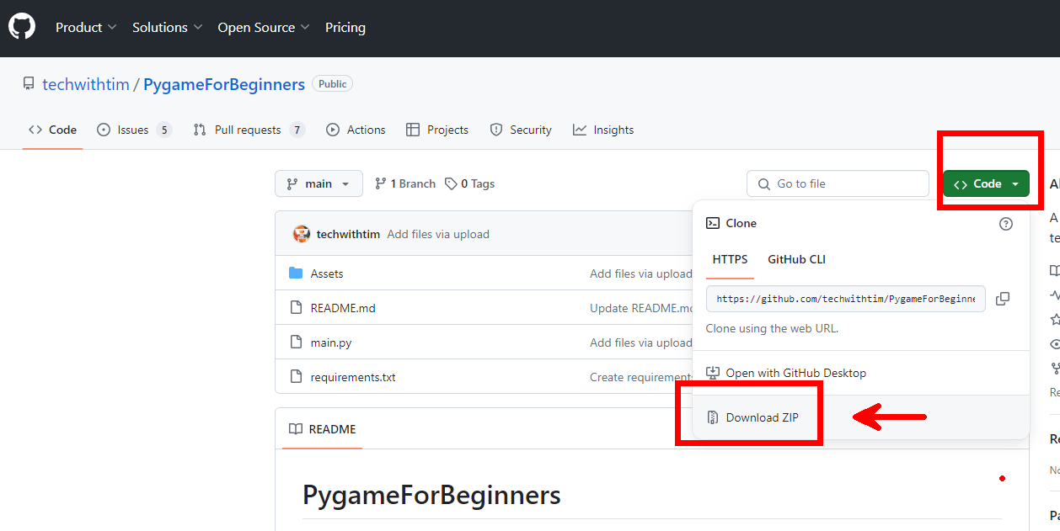Click the GitHub Desktop icon
This screenshot has height=531, width=1060.
coord(713,373)
